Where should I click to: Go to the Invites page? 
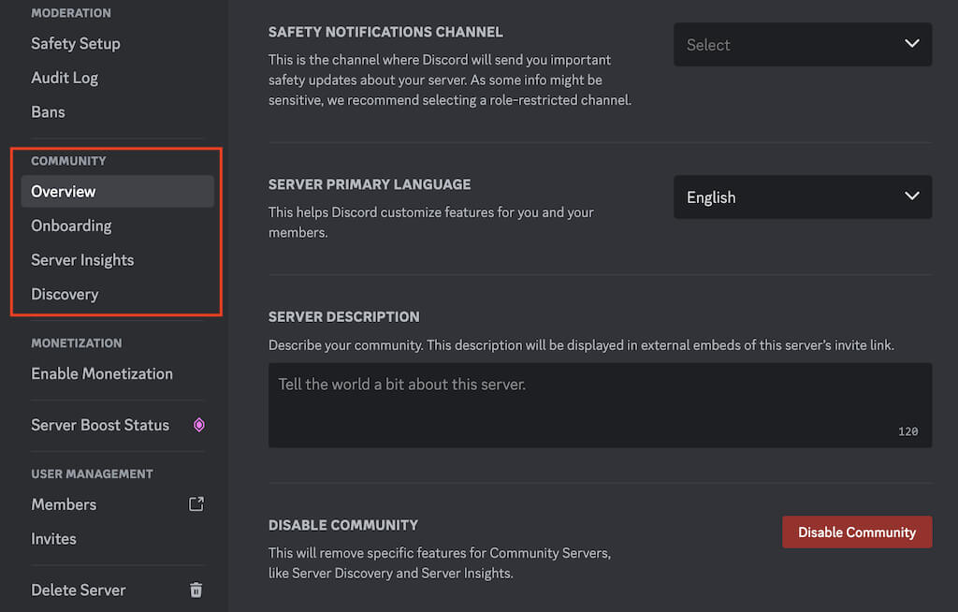(54, 539)
